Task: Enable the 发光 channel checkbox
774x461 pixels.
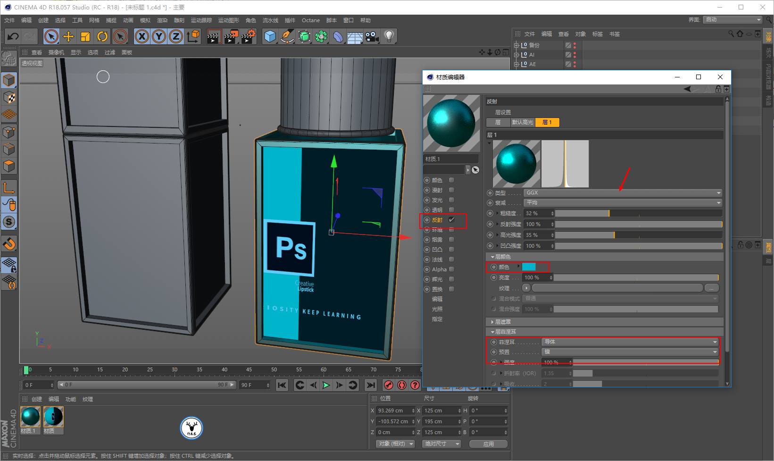Action: pyautogui.click(x=451, y=200)
